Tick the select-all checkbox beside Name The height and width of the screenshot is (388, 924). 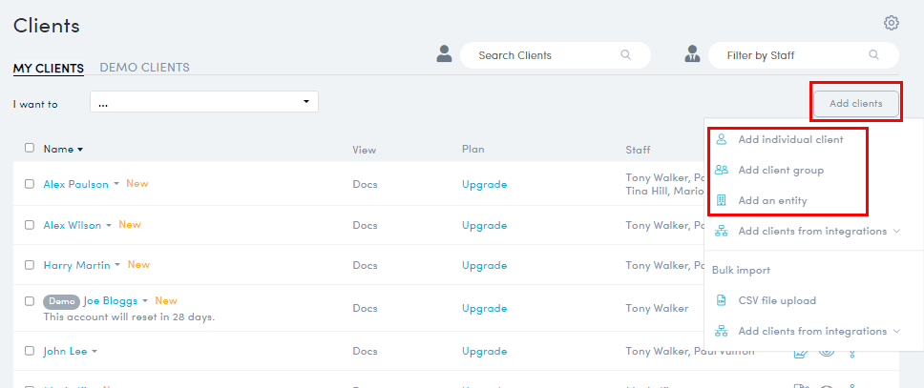click(30, 148)
